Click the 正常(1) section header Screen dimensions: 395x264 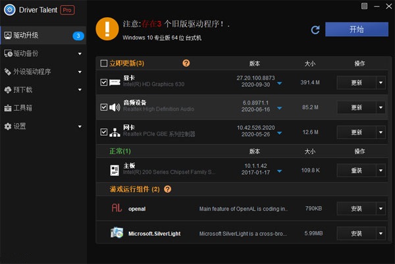click(120, 151)
